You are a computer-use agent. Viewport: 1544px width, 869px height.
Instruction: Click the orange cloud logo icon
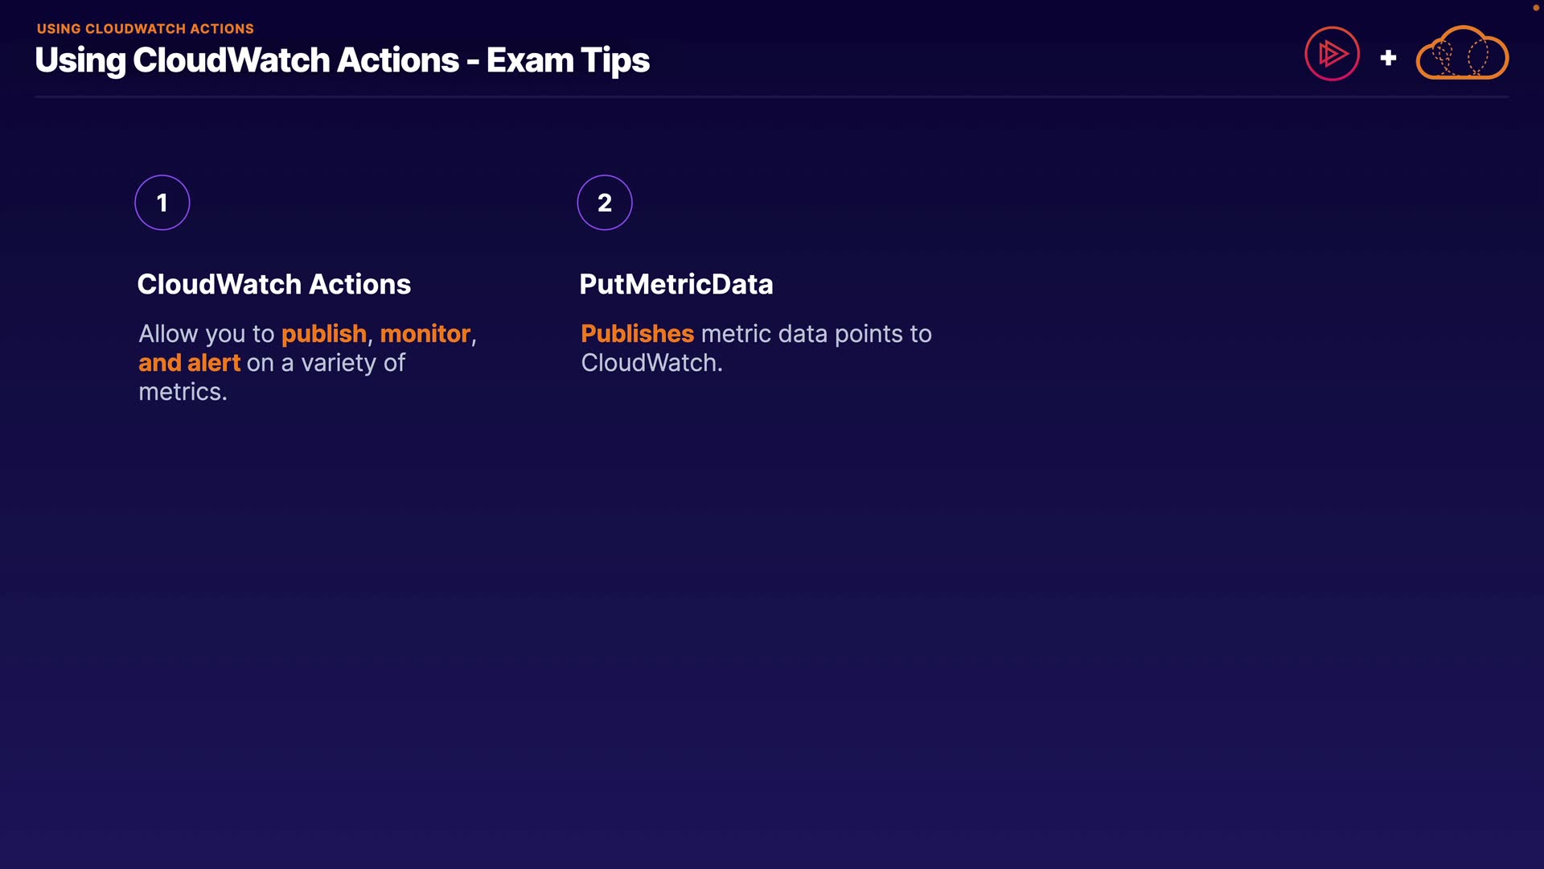[x=1462, y=54]
